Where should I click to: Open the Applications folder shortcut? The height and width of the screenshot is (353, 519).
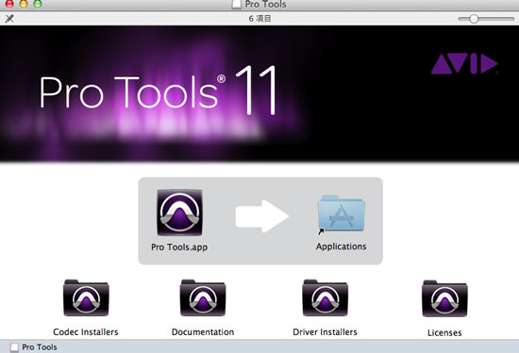[341, 214]
